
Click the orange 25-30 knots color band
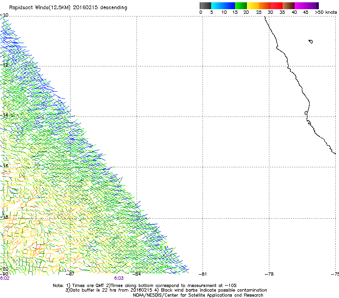coord(265,6)
